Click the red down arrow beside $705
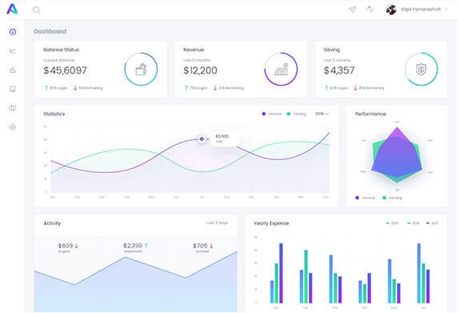 211,246
